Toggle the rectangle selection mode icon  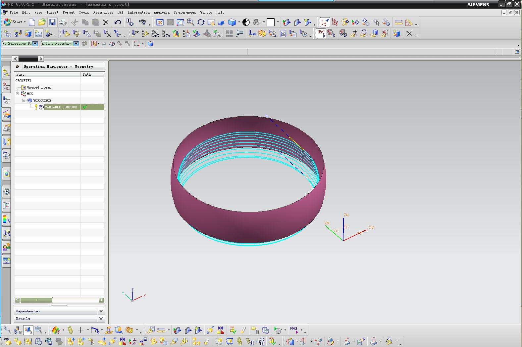tap(137, 44)
